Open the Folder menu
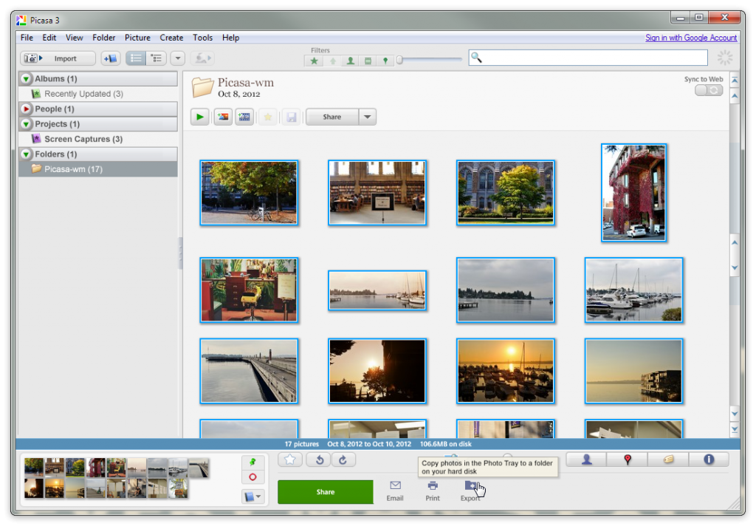The width and height of the screenshot is (756, 526). pos(103,38)
